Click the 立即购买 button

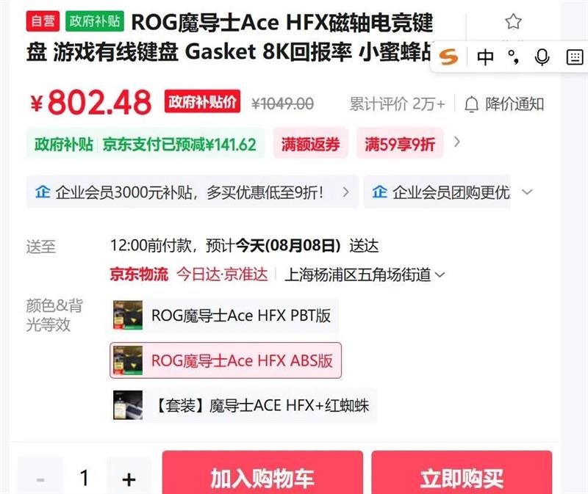point(462,477)
